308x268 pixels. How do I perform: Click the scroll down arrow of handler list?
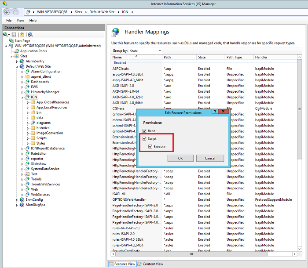(x=300, y=249)
